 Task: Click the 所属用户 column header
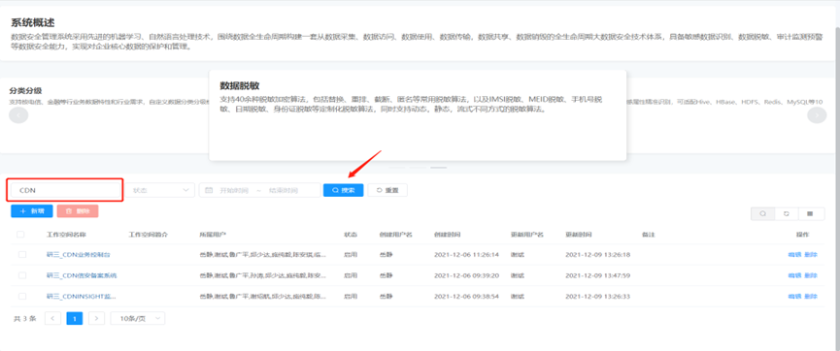click(213, 235)
